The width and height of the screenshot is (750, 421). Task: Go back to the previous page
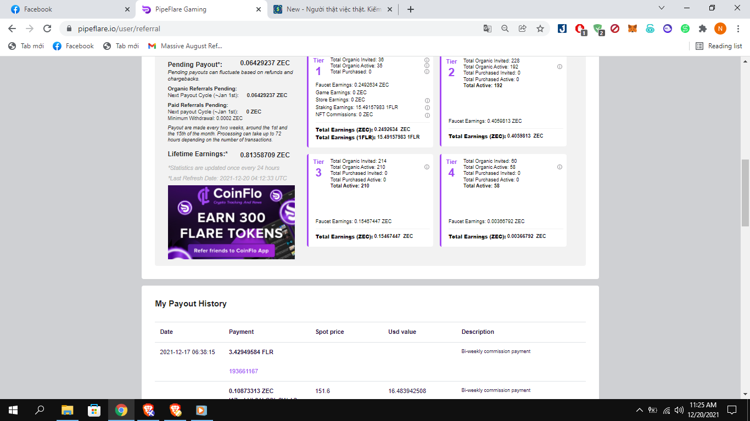click(x=12, y=29)
